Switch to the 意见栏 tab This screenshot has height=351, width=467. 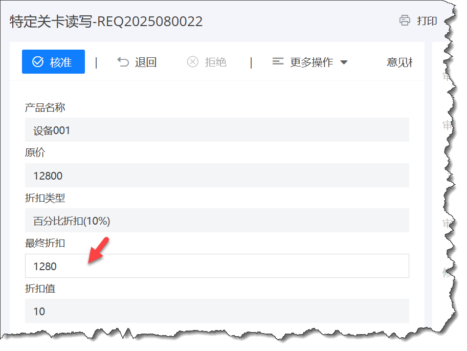pyautogui.click(x=401, y=61)
